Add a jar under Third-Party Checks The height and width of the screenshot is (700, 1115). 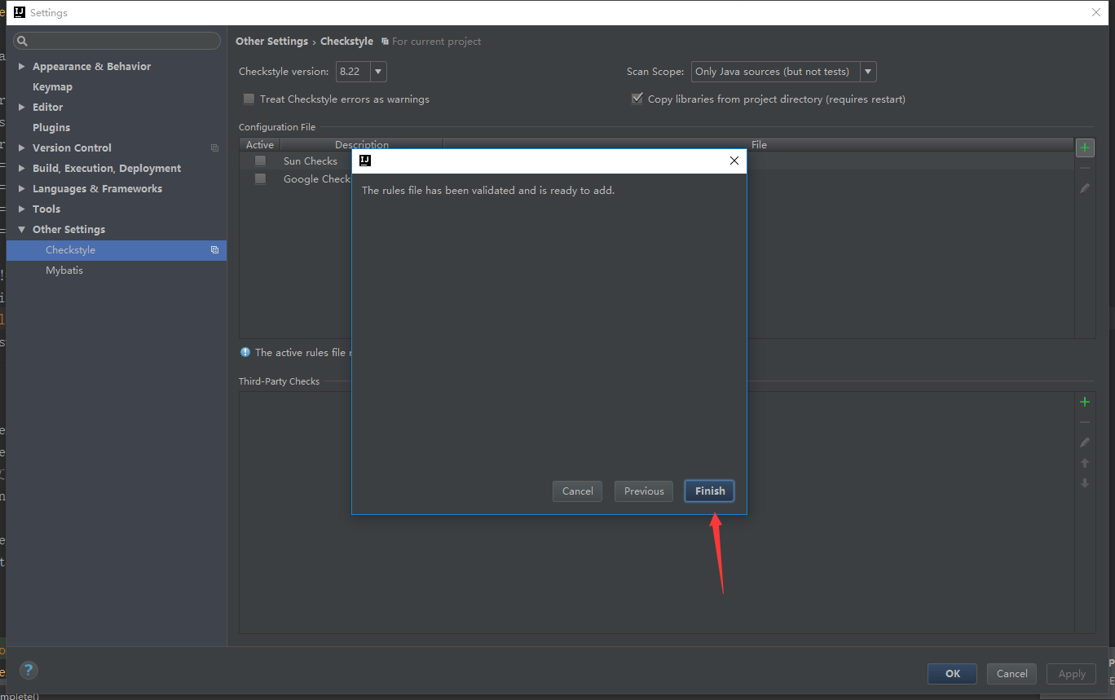[x=1085, y=402]
